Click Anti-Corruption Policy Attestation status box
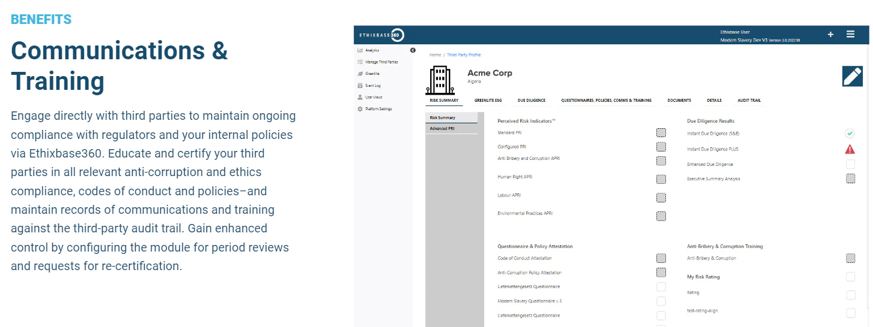The width and height of the screenshot is (873, 327). [661, 272]
